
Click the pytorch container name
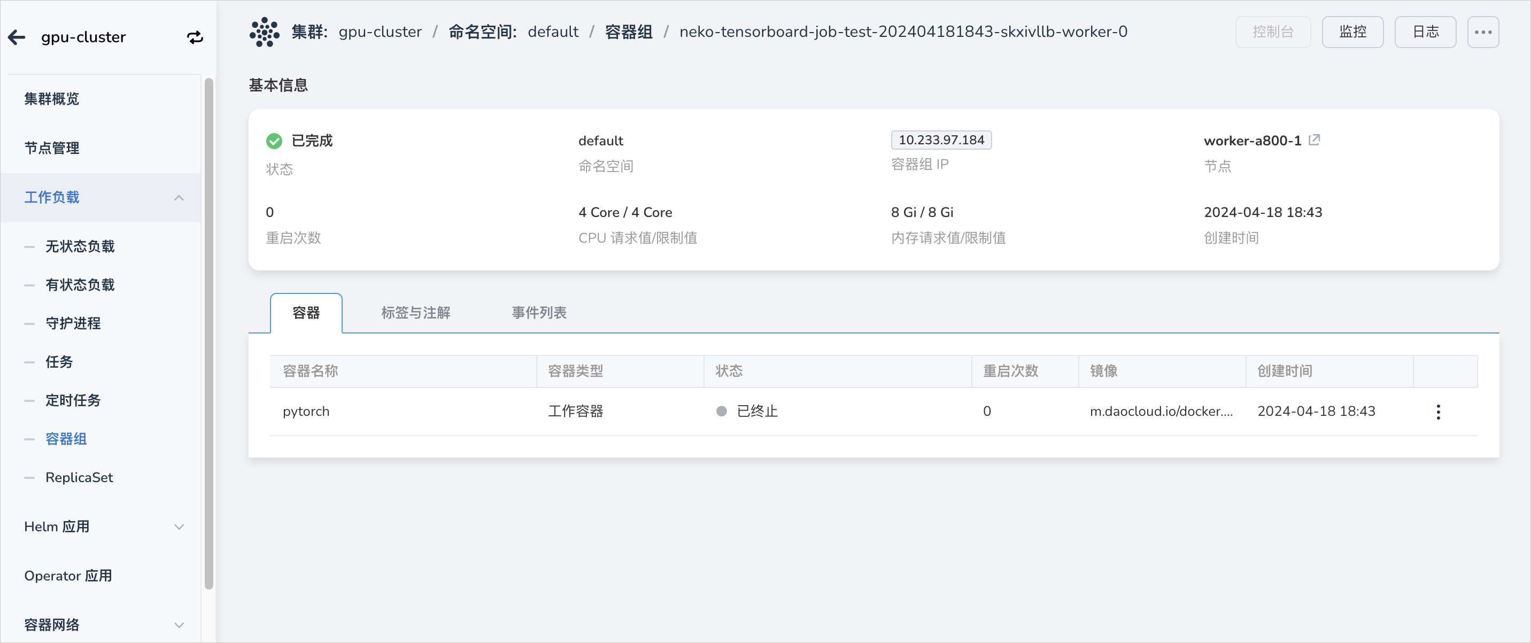coord(305,411)
